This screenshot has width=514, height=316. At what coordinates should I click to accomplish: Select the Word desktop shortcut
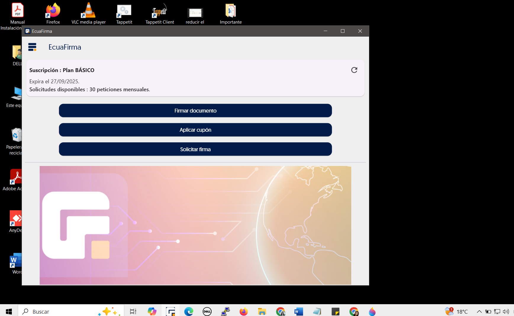tap(16, 263)
